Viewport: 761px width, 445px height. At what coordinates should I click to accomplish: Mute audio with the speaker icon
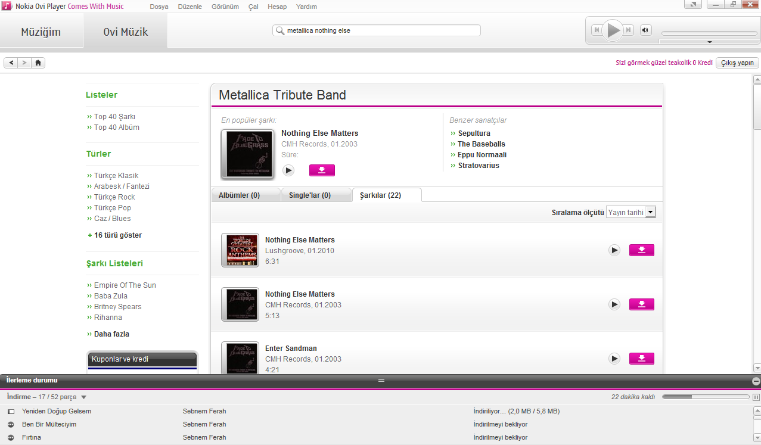tap(646, 30)
